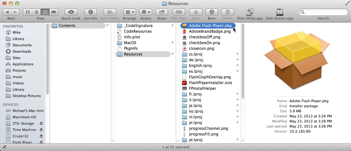This screenshot has width=351, height=151.
Task: Expand arrow next to English.lproj
Action: click(x=238, y=65)
